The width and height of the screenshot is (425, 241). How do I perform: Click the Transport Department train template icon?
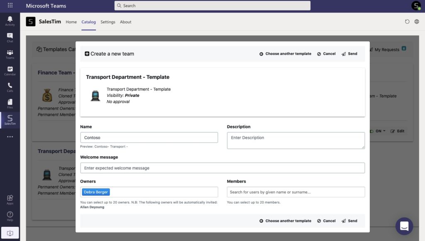click(x=95, y=96)
